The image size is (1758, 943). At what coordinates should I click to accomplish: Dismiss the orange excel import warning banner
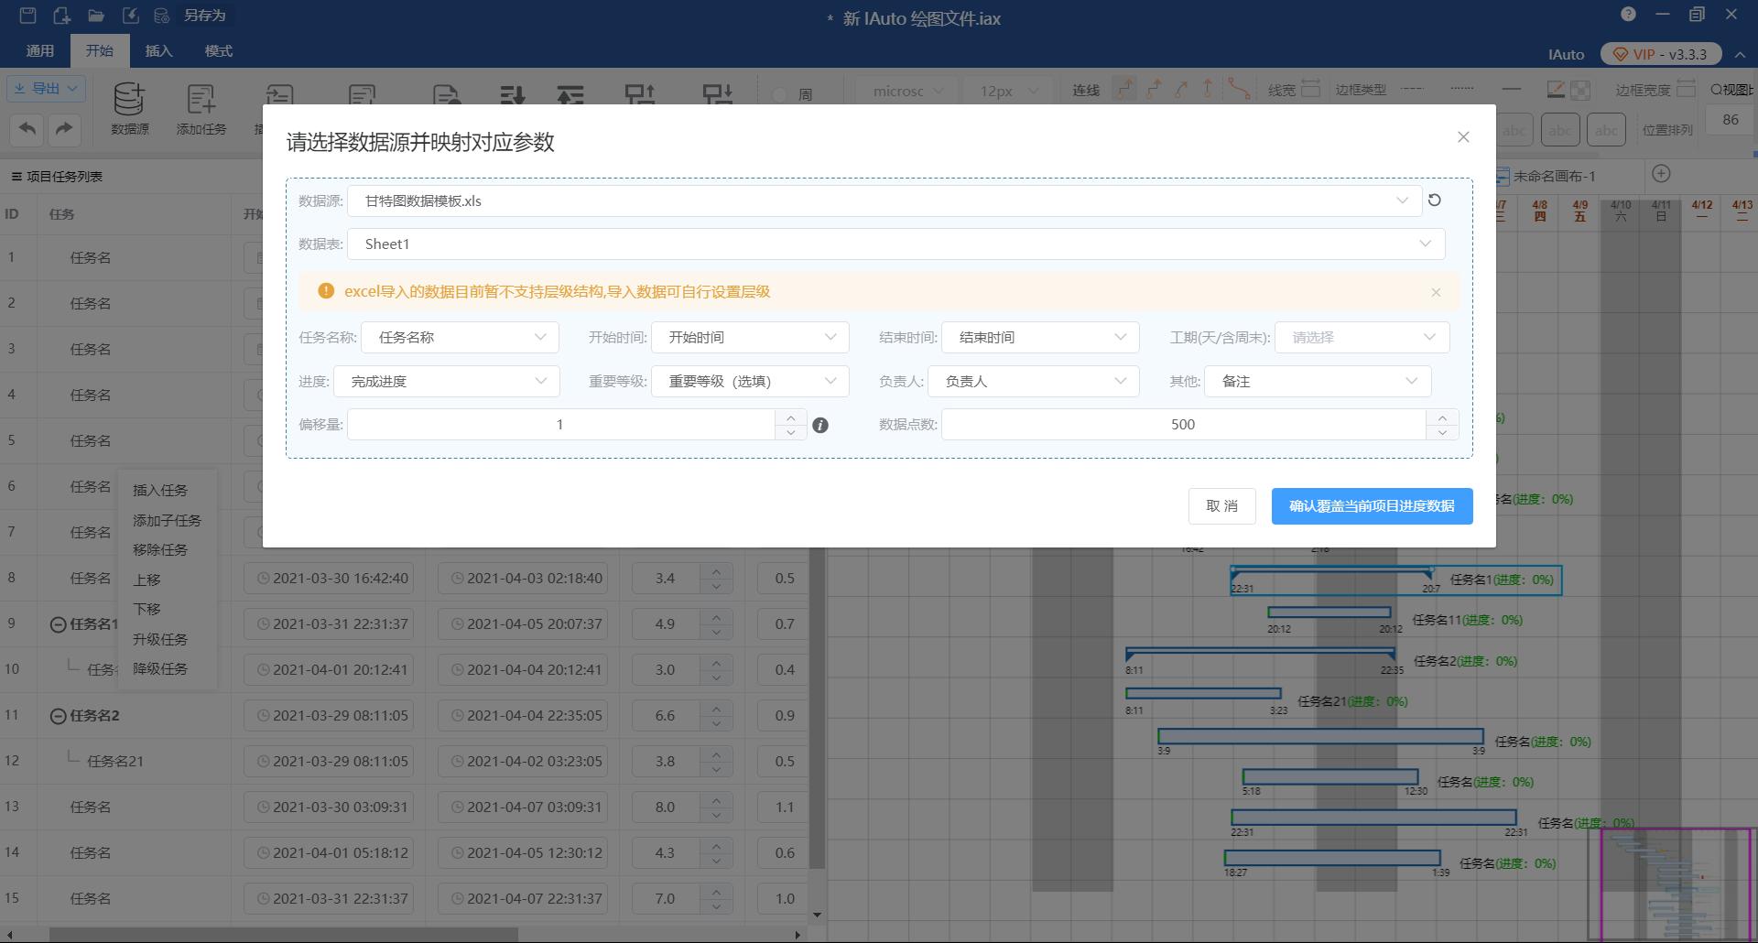(1436, 292)
